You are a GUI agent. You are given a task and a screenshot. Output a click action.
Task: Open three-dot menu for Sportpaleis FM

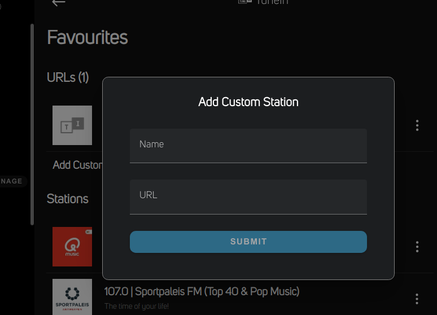point(417,299)
